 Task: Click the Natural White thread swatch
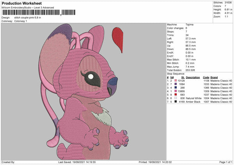pos(175,98)
